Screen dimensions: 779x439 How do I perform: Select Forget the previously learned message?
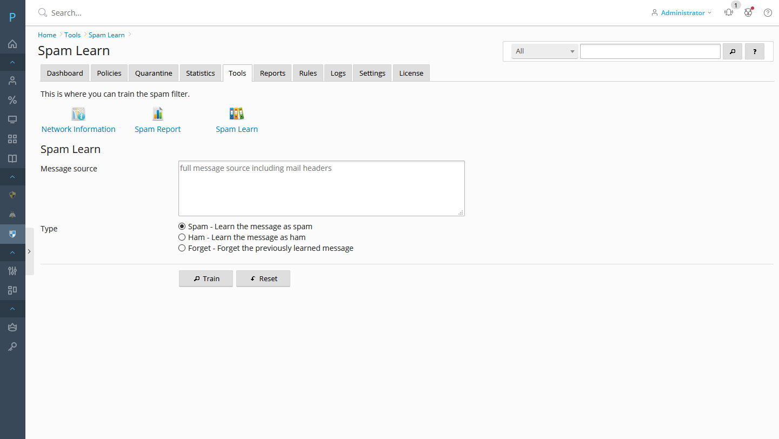(x=182, y=248)
